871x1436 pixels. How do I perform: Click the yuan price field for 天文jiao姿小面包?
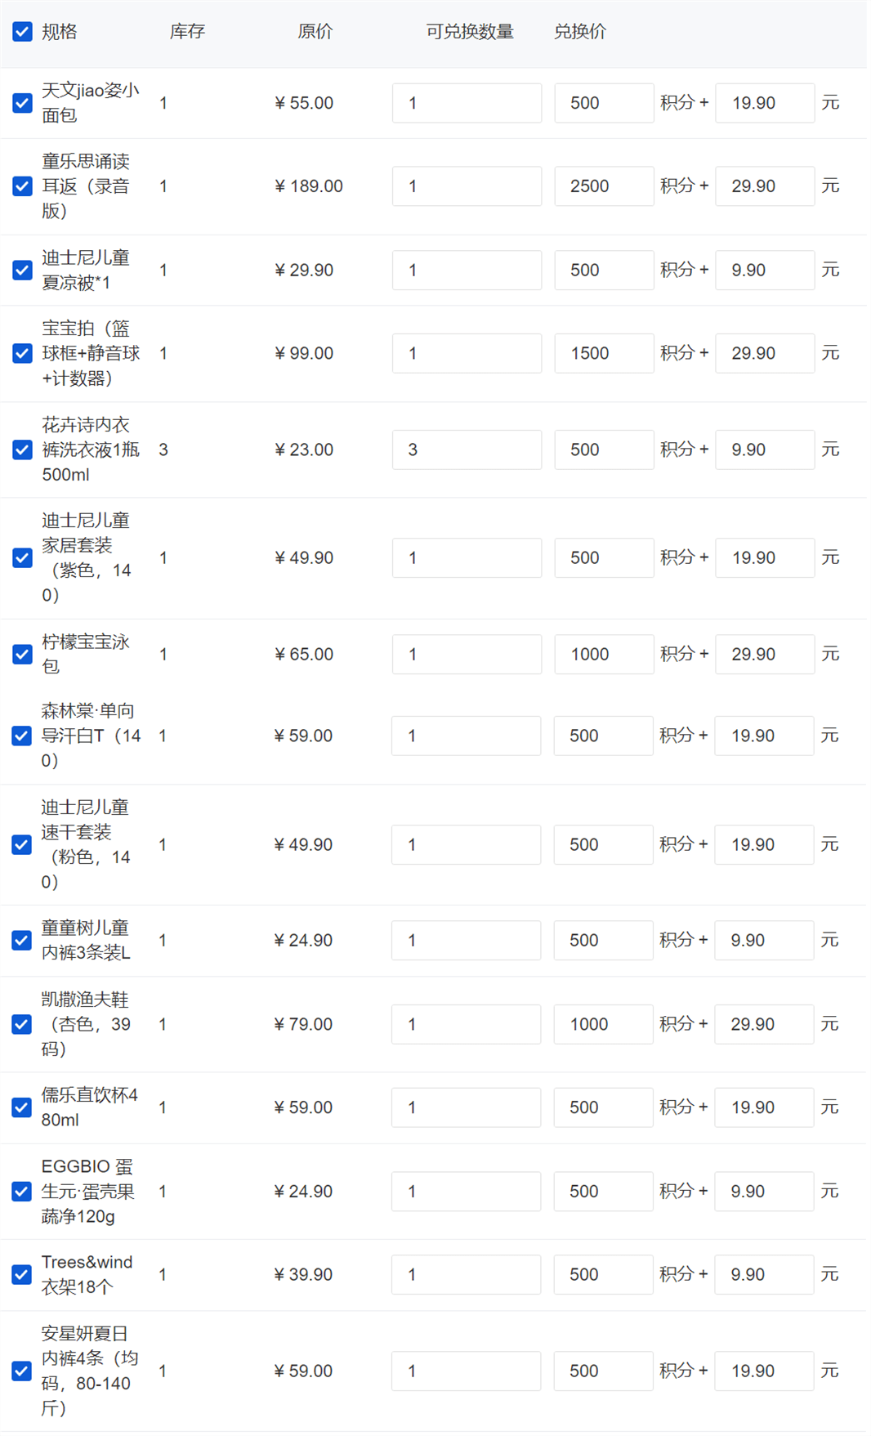coord(764,103)
